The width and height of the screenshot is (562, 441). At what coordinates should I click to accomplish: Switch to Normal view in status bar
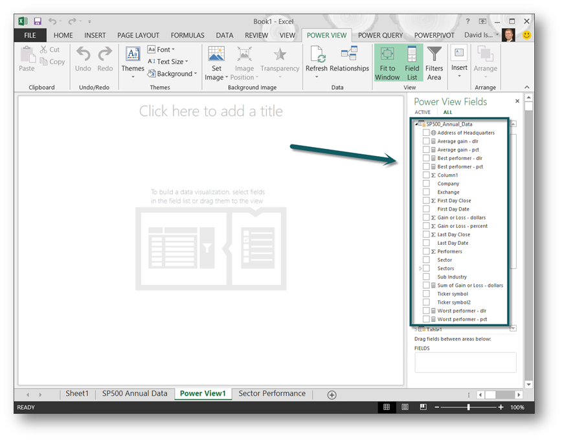tap(387, 407)
